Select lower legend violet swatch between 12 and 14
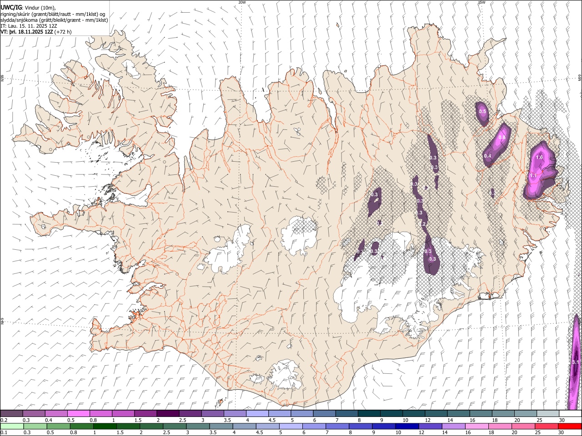Image resolution: width=582 pixels, height=436 pixels. [x=430, y=426]
